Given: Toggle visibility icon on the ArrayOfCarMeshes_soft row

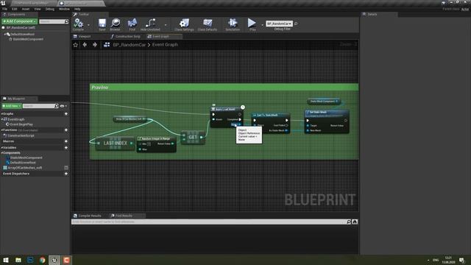Looking at the screenshot, I should point(66,168).
